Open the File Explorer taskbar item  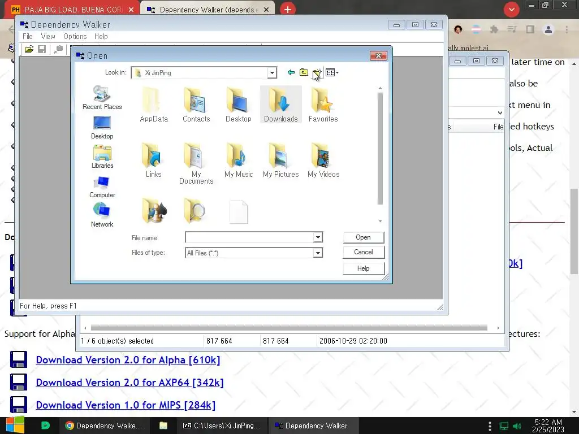point(163,426)
